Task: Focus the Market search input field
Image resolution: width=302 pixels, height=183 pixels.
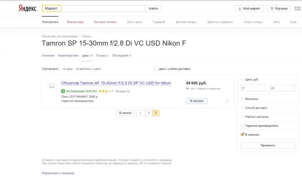Action: (x=103, y=8)
